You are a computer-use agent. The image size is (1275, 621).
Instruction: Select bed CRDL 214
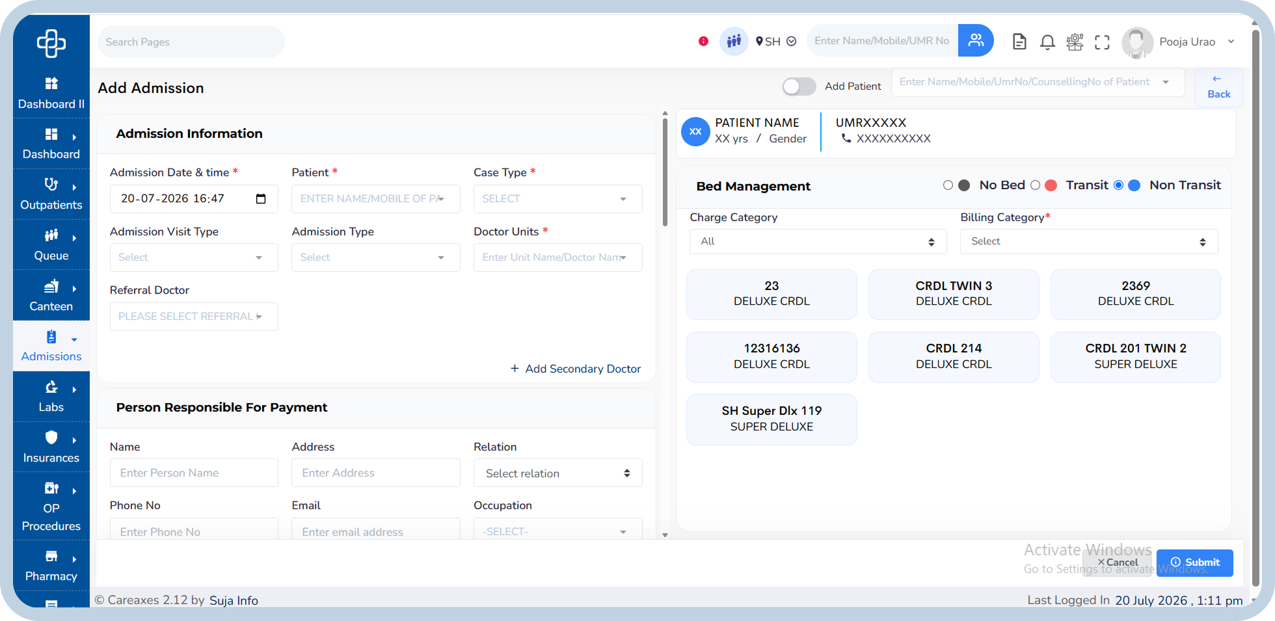[x=954, y=356]
